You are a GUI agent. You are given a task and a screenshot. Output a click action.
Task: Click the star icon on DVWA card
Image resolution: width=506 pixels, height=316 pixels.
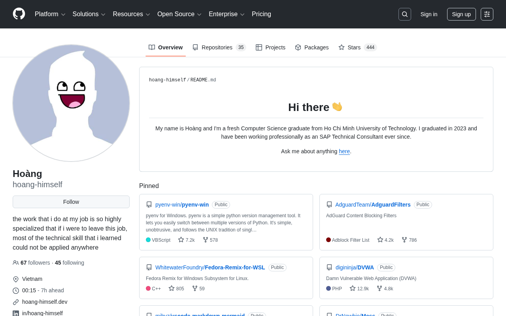tap(353, 288)
